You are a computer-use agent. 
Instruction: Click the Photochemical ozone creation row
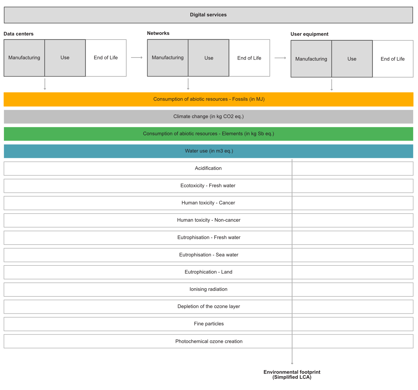pyautogui.click(x=208, y=341)
